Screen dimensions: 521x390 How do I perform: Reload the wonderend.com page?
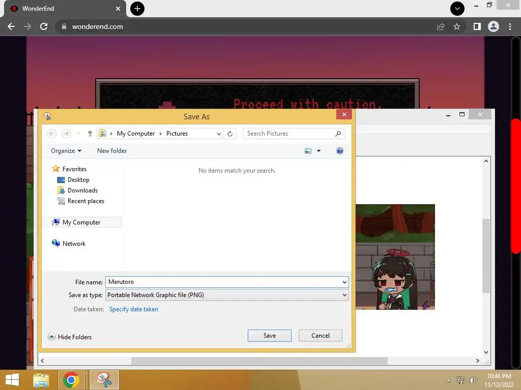(44, 26)
